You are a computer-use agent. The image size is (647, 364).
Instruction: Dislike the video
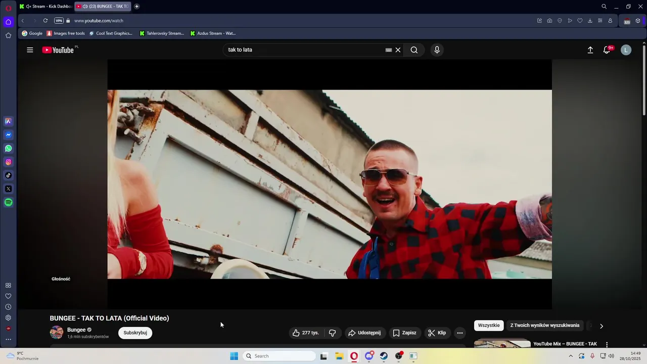tap(332, 333)
